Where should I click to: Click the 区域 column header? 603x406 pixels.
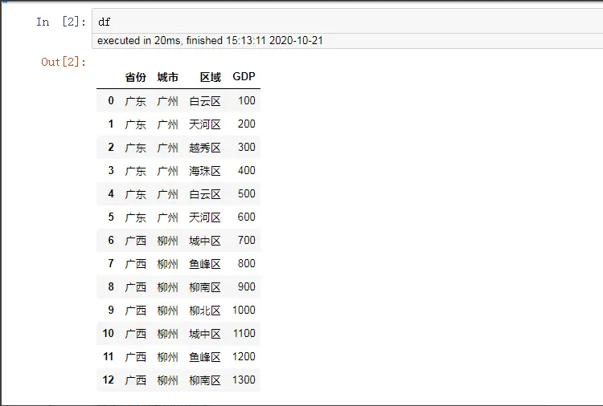click(211, 77)
